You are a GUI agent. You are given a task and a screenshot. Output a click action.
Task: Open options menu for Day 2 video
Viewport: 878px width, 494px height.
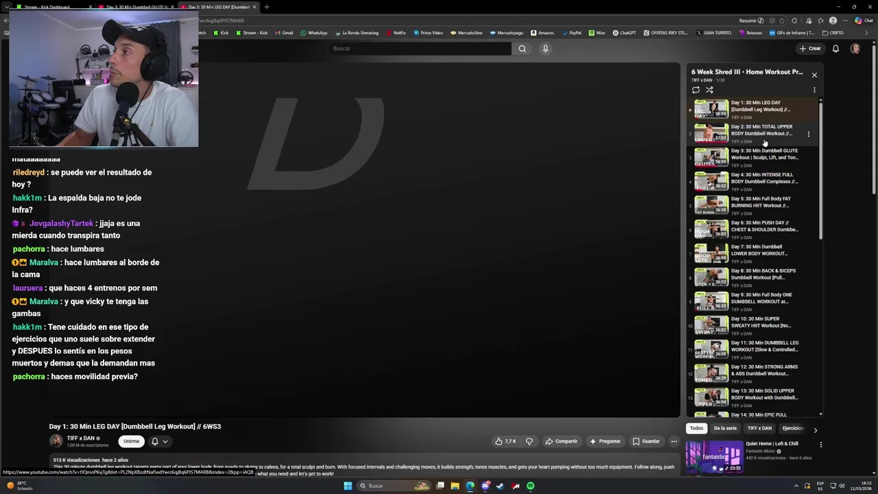[x=809, y=134]
